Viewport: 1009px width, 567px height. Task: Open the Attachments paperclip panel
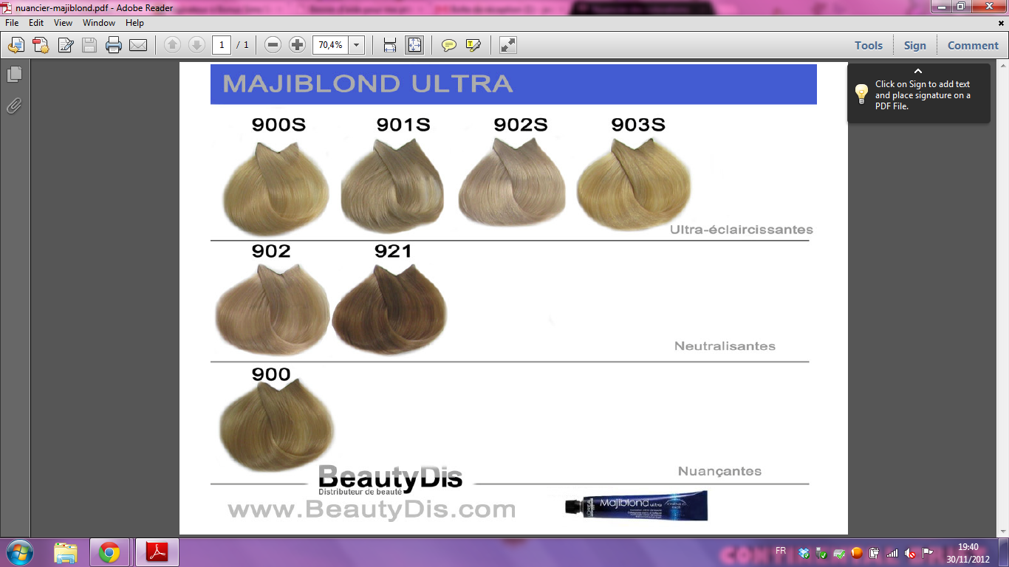click(x=14, y=106)
